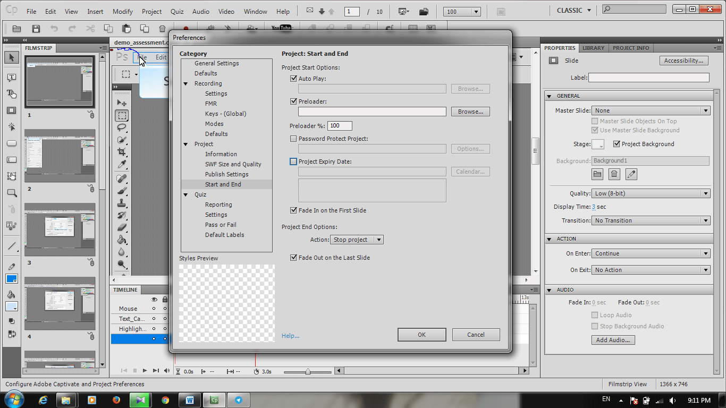The width and height of the screenshot is (726, 408).
Task: Open the Quiz menu in the menu bar
Action: pyautogui.click(x=177, y=11)
